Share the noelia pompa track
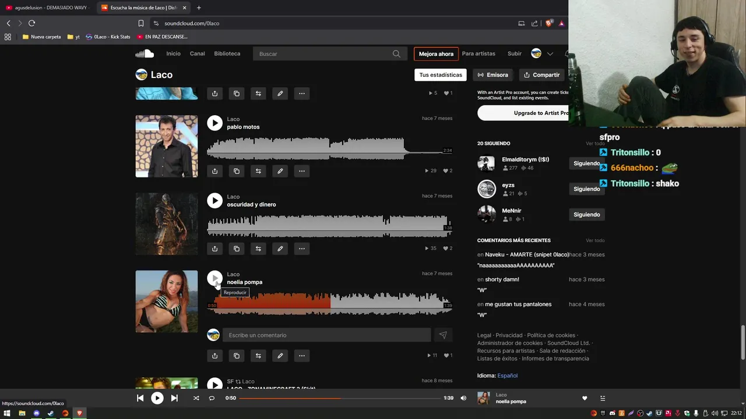This screenshot has height=419, width=746. [x=214, y=356]
